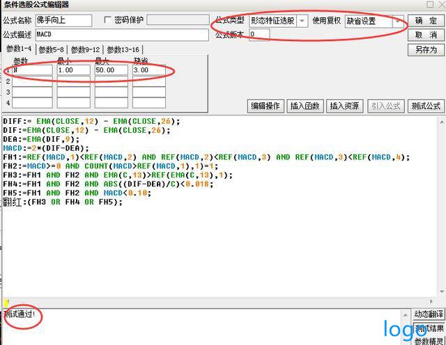Place cursor on the FH3:= code line
Screen dimensions: 446x345
coord(118,175)
